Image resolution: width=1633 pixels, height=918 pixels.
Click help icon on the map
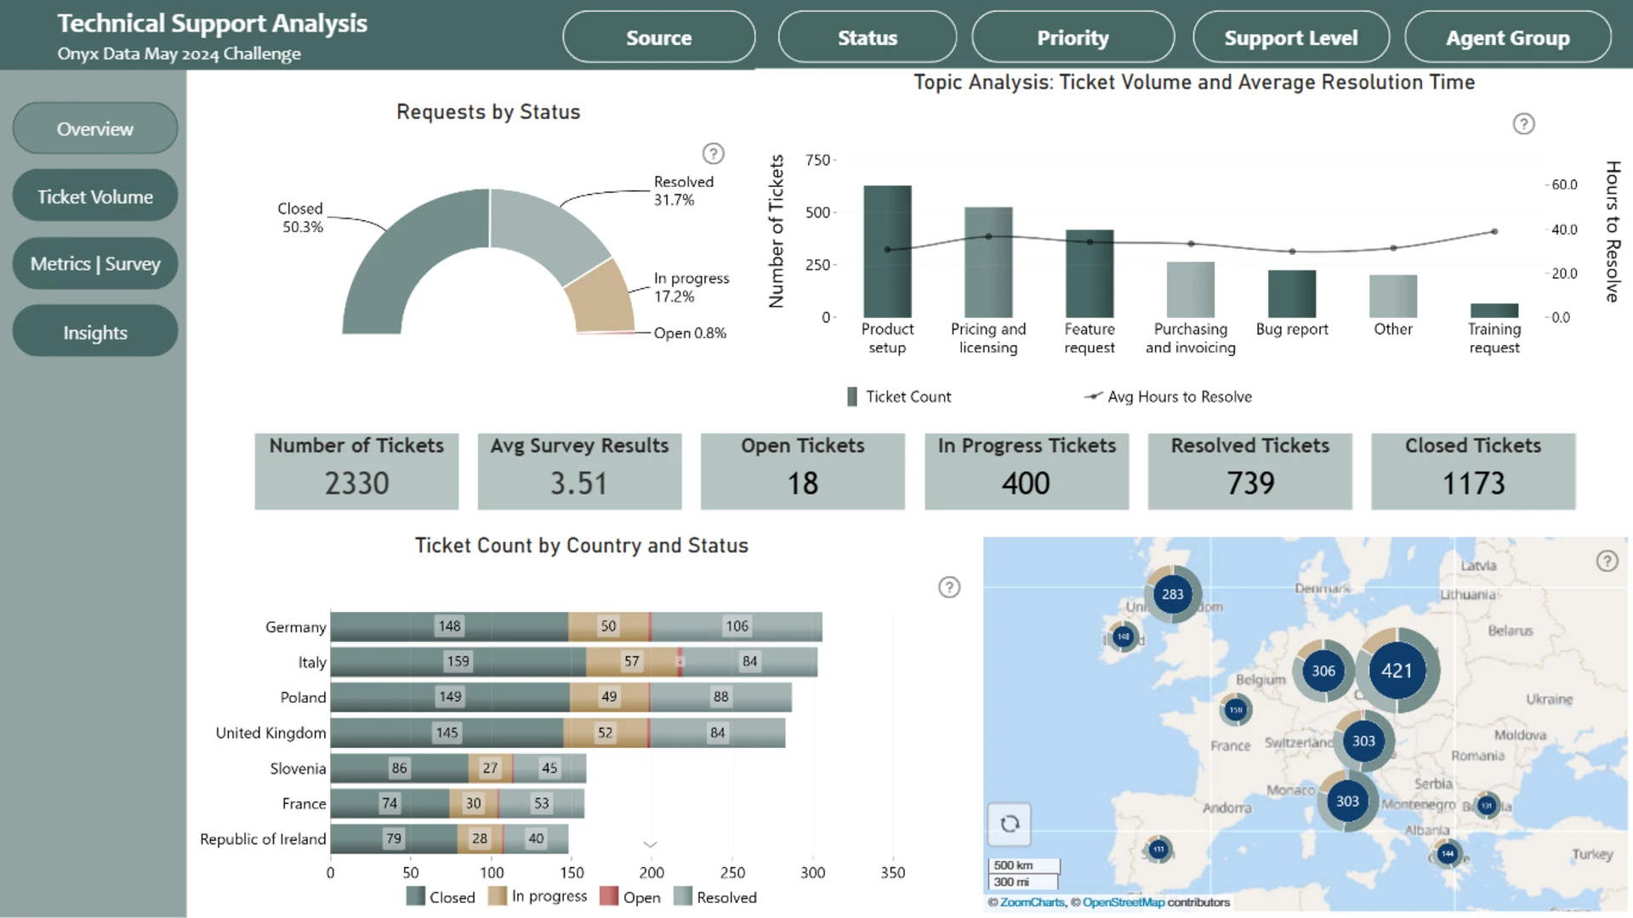[1607, 561]
